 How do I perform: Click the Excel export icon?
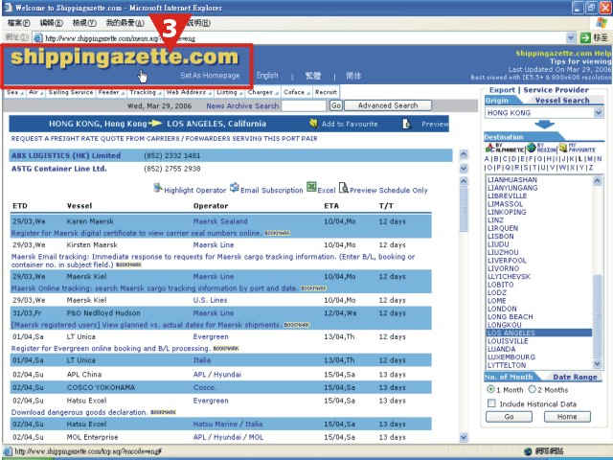[311, 187]
